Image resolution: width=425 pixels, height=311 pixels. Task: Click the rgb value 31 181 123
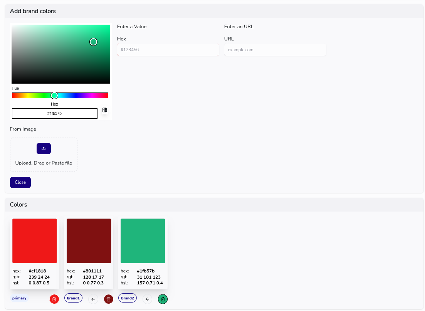149,277
